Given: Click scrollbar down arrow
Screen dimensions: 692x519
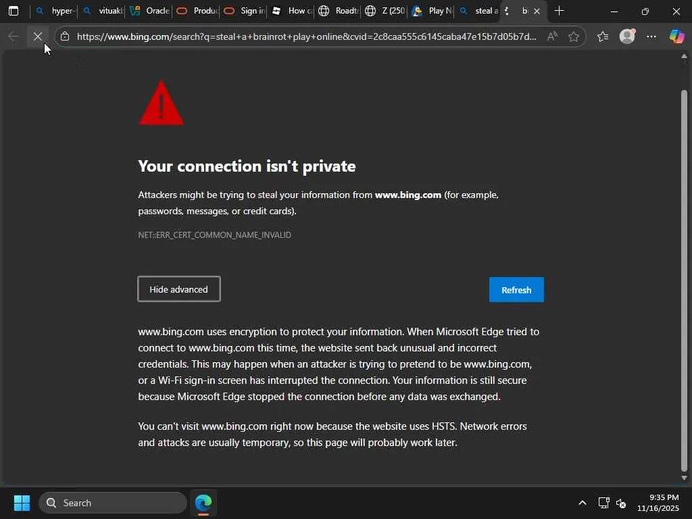Looking at the screenshot, I should (x=684, y=478).
